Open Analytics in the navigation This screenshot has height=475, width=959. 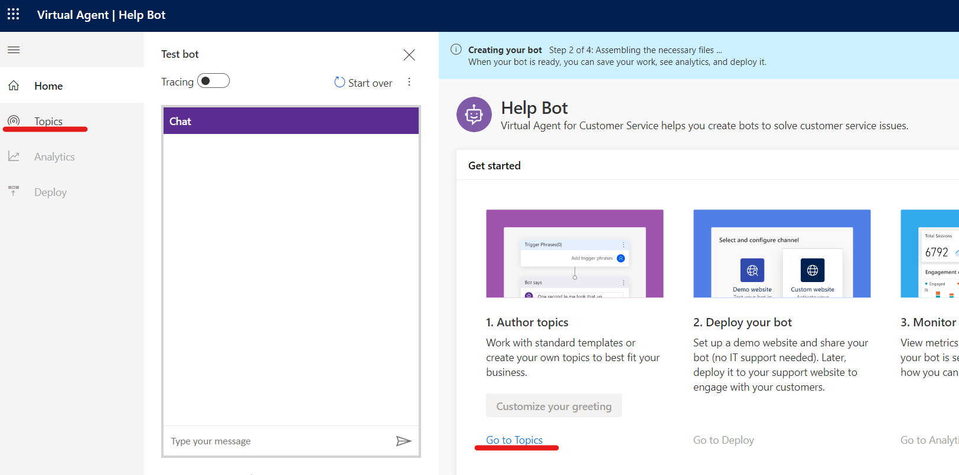(x=71, y=156)
